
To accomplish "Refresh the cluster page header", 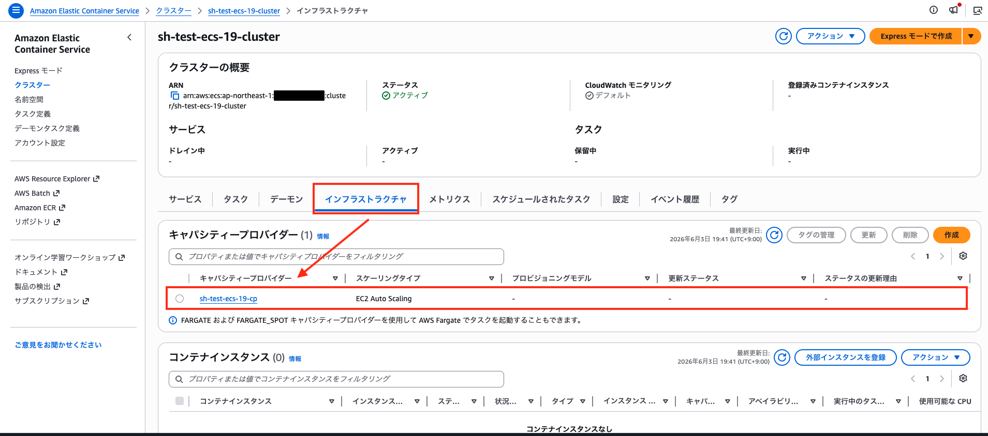I will tap(784, 36).
